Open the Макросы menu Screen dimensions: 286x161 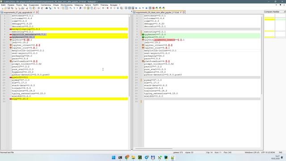tap(79, 5)
